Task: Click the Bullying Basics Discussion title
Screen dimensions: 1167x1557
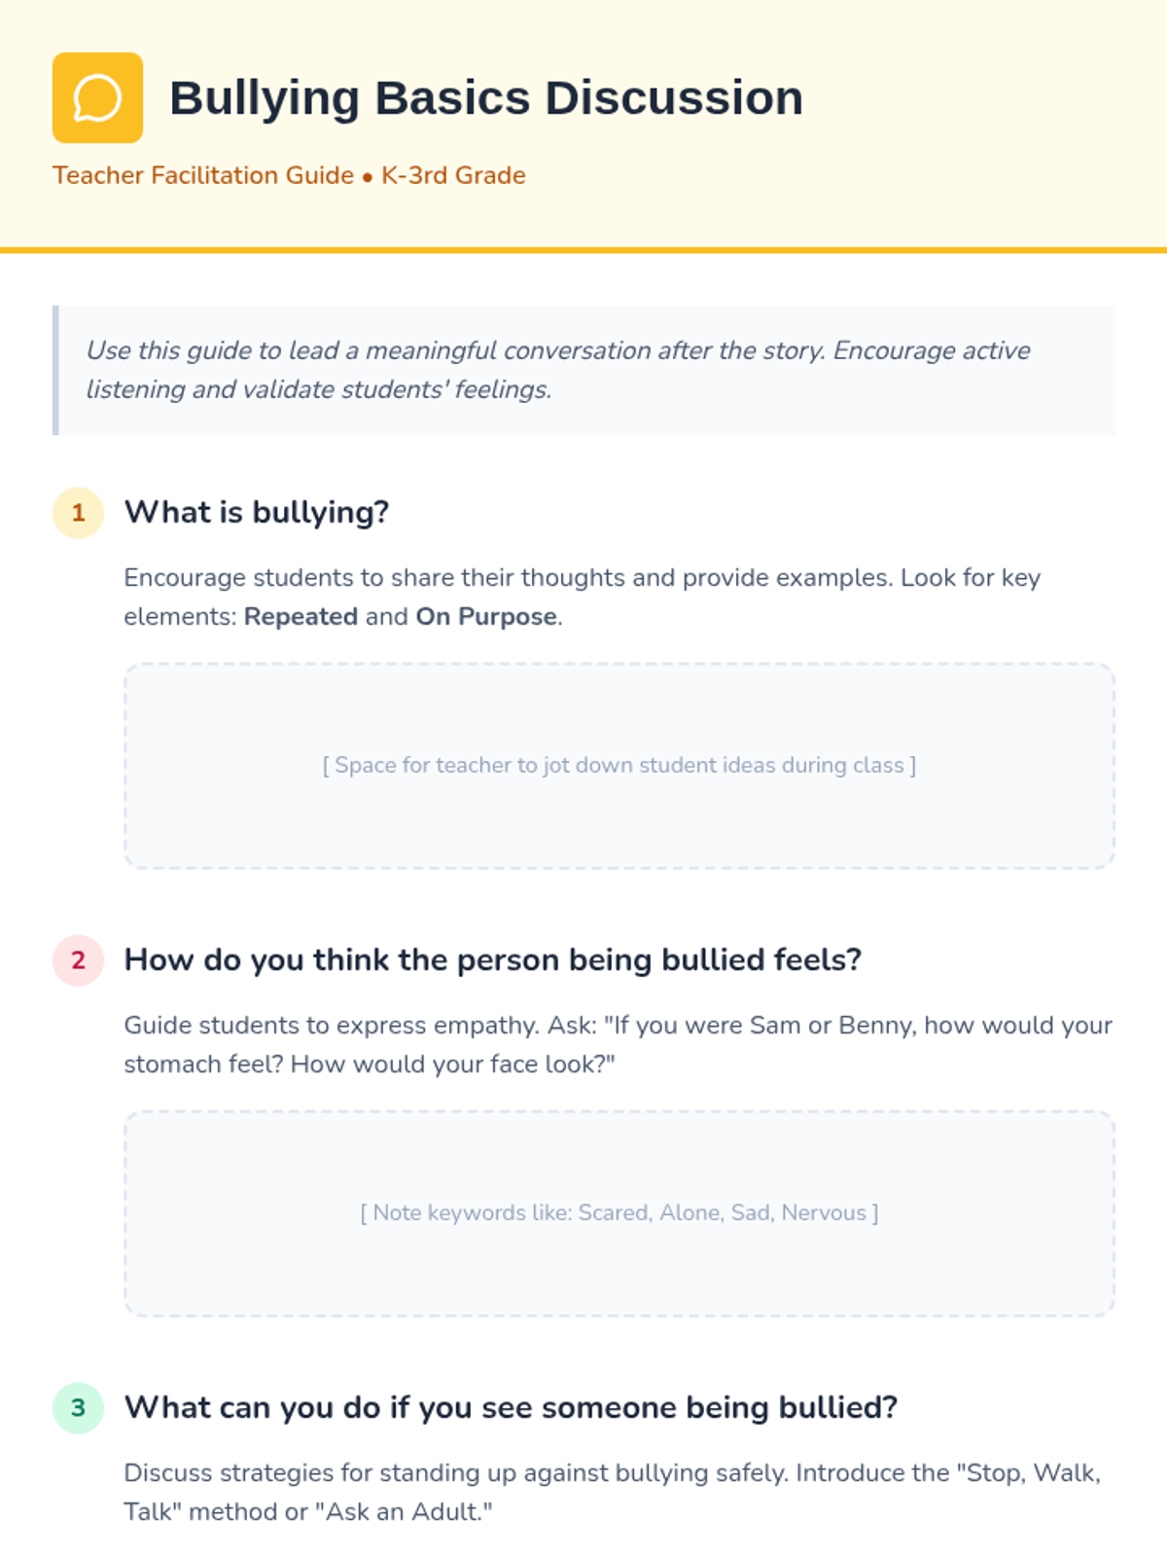Action: click(486, 98)
